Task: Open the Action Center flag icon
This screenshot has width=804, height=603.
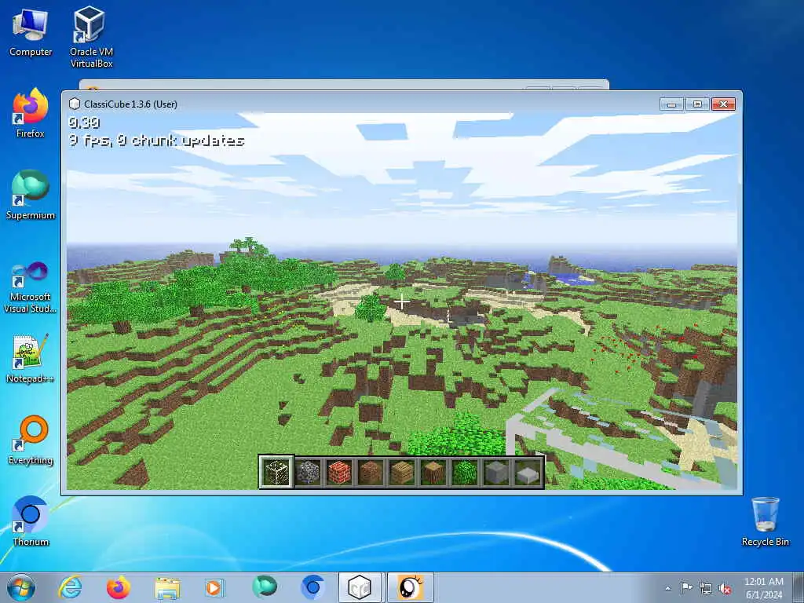Action: (686, 588)
